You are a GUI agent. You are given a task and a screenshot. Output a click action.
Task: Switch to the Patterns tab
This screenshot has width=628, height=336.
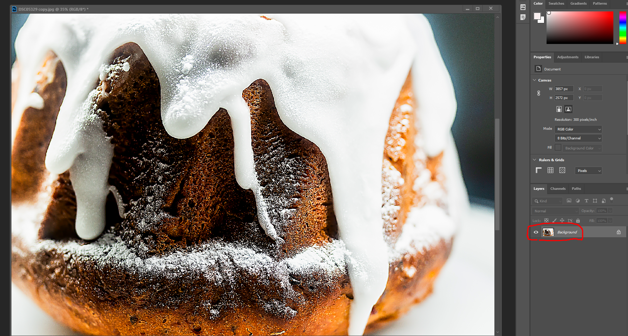[600, 4]
